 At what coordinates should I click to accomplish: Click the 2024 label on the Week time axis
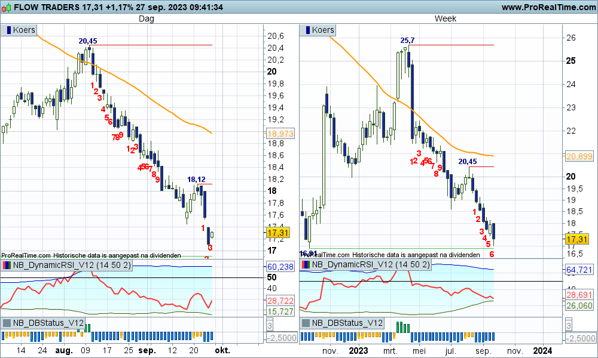[x=542, y=350]
